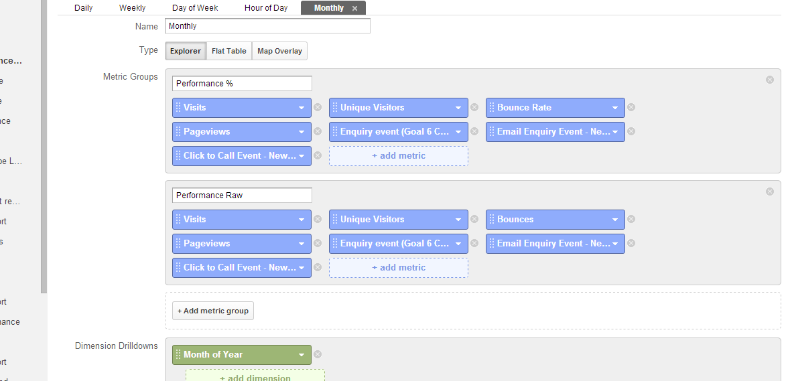Remove Bounces metric via its x icon
This screenshot has width=790, height=381.
coord(631,219)
